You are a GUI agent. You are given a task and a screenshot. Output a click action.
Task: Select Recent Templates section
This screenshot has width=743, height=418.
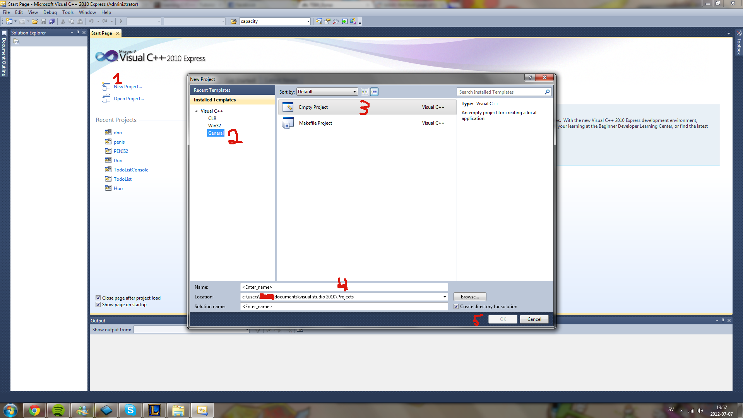point(232,90)
